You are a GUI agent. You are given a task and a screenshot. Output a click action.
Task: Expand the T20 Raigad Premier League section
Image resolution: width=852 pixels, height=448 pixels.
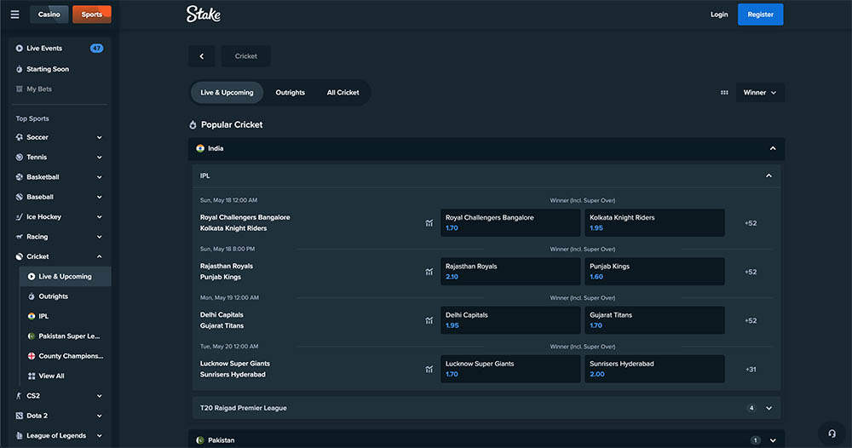769,408
